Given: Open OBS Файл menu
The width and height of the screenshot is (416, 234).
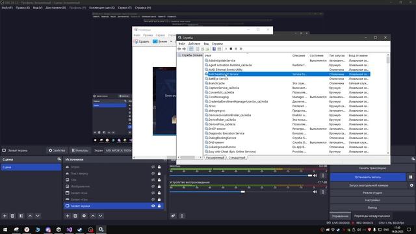Looking at the screenshot, I should coord(7,8).
